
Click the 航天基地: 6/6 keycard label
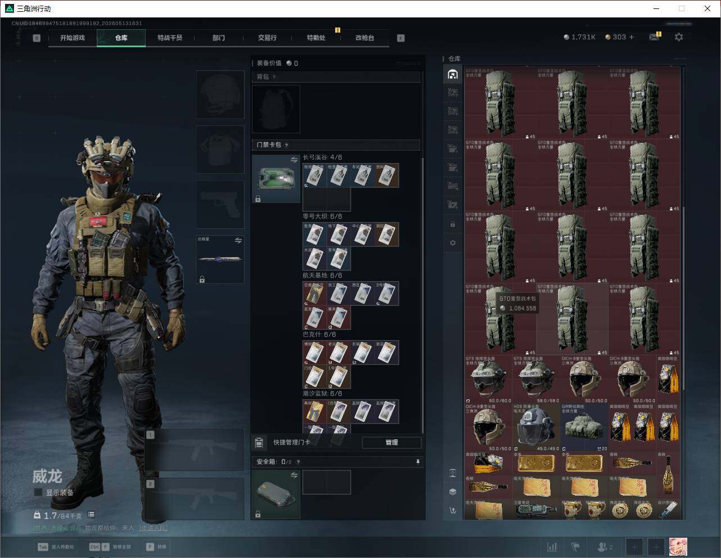click(x=322, y=276)
